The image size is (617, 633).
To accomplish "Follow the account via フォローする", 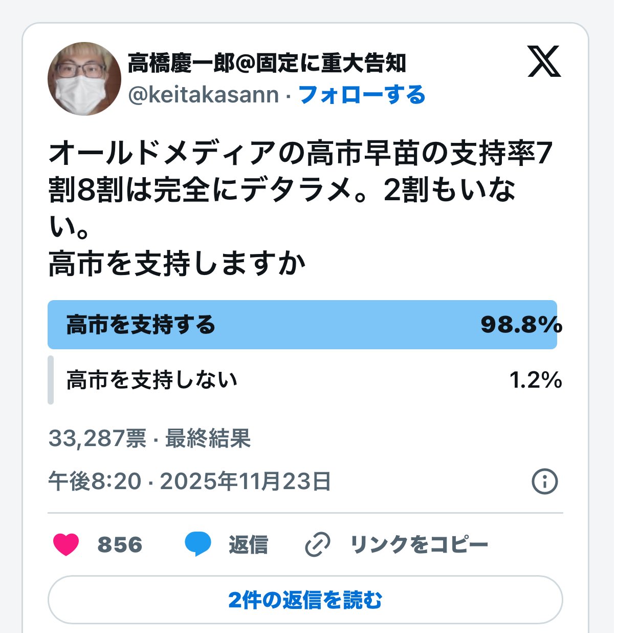I will click(x=362, y=95).
